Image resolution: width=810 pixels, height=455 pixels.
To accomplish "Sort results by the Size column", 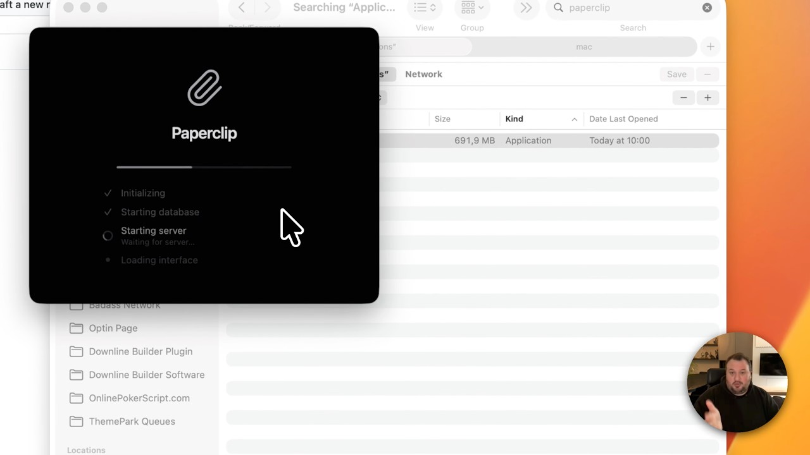I will coord(442,119).
